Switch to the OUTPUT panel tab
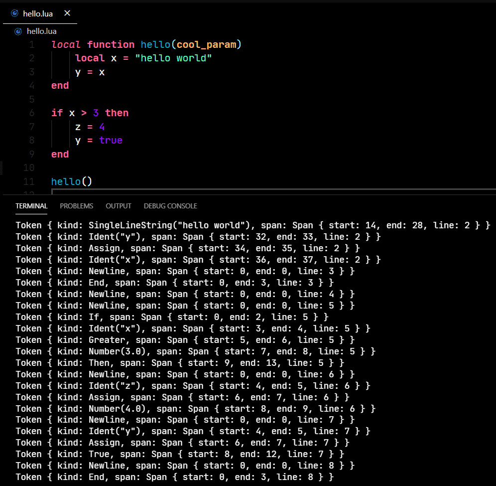The height and width of the screenshot is (486, 496). pos(119,206)
